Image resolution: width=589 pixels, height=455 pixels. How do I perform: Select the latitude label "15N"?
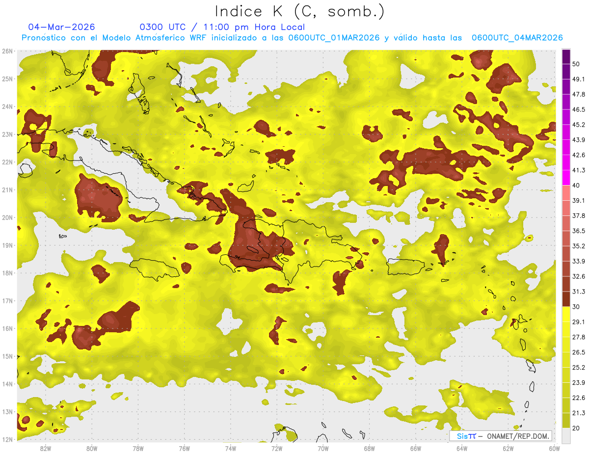[7, 356]
